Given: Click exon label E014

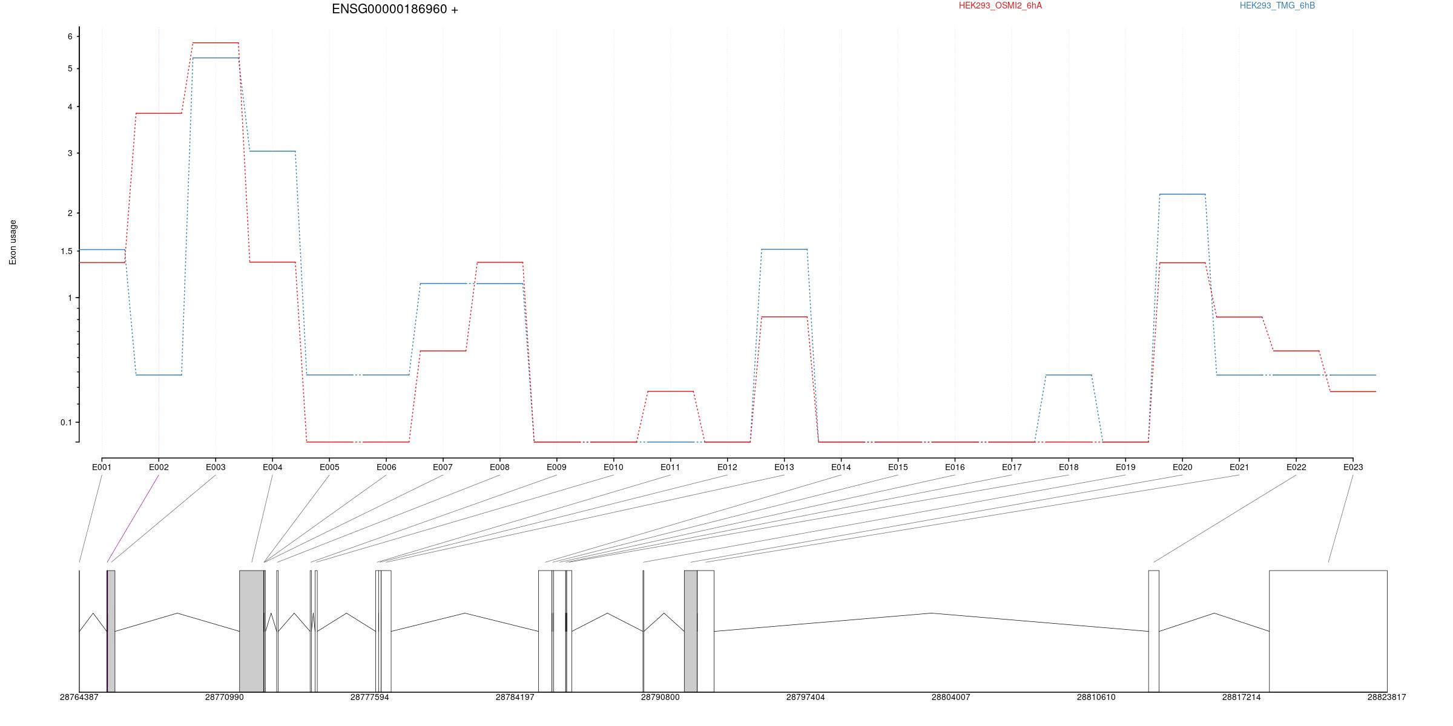Looking at the screenshot, I should tap(841, 467).
